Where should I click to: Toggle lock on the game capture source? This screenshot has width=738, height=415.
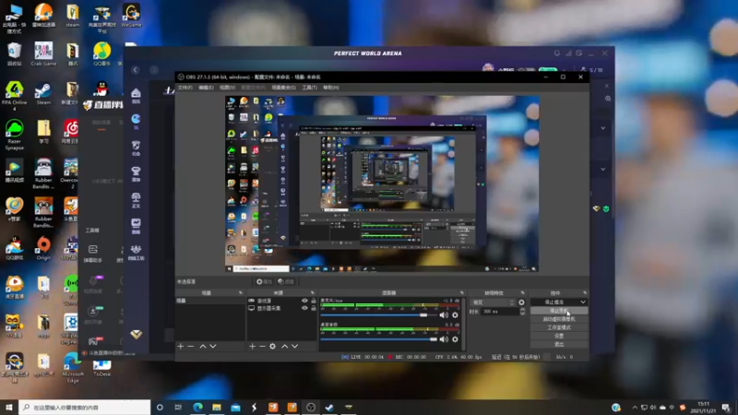pos(314,301)
